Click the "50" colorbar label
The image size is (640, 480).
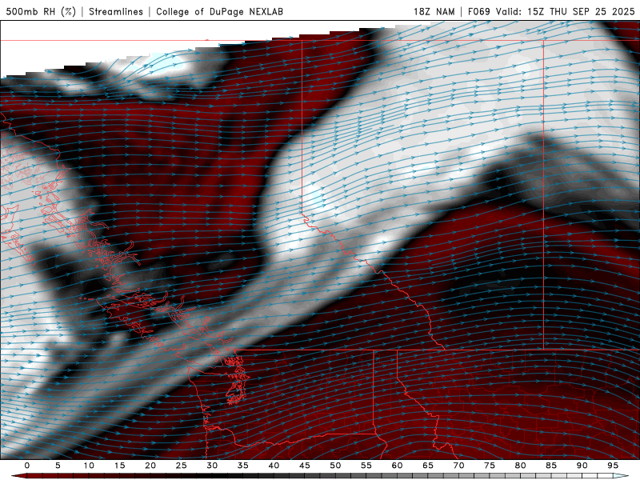point(335,466)
